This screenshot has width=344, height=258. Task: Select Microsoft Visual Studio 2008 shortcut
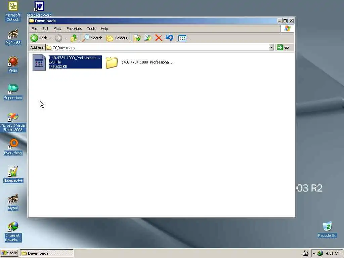point(13,122)
